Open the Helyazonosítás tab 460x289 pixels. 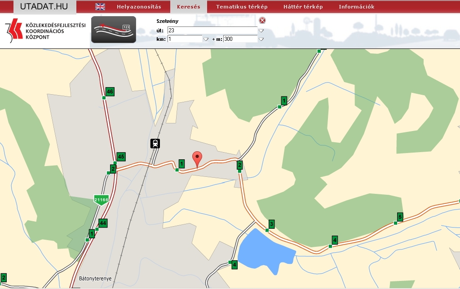[139, 7]
